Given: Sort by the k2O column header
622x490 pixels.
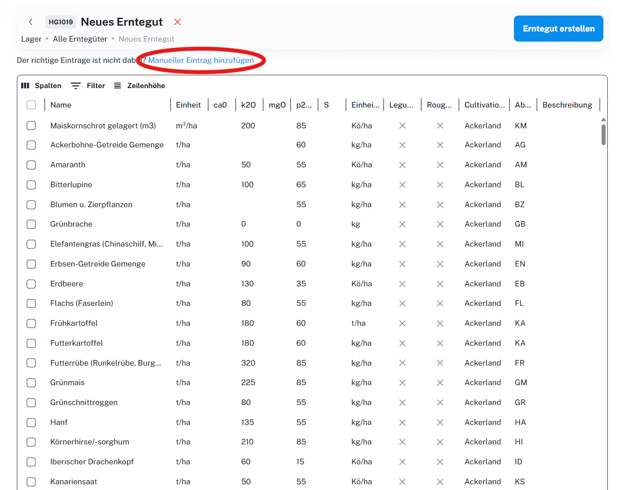Looking at the screenshot, I should click(249, 105).
